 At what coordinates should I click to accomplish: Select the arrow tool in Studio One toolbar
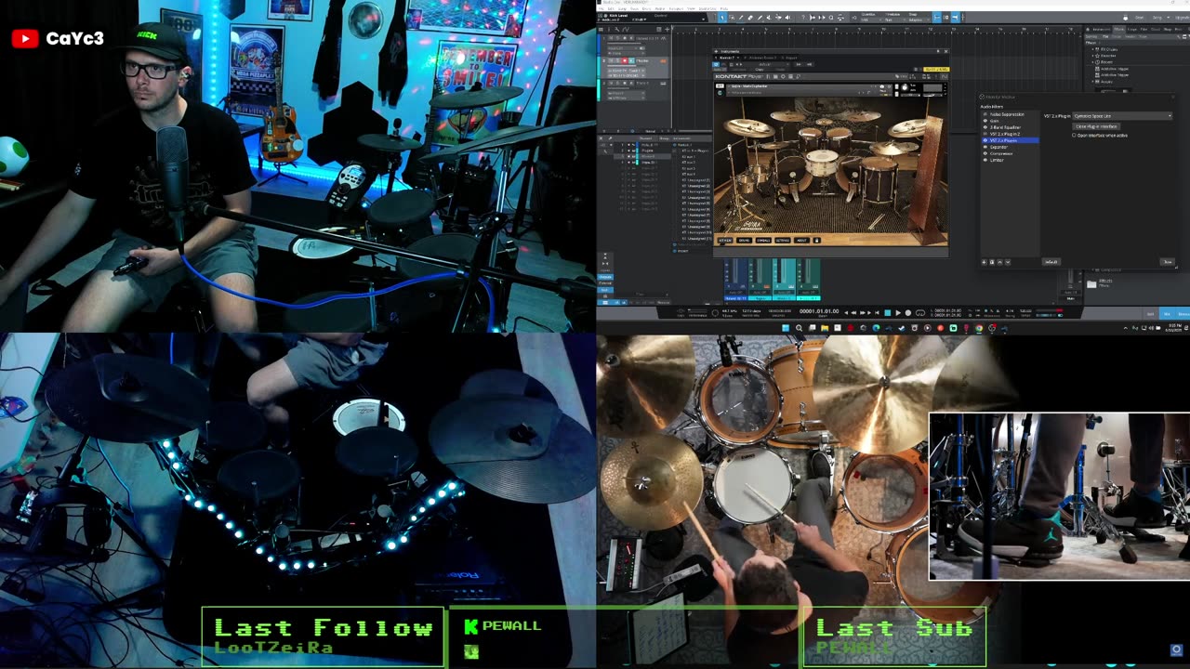click(x=721, y=18)
